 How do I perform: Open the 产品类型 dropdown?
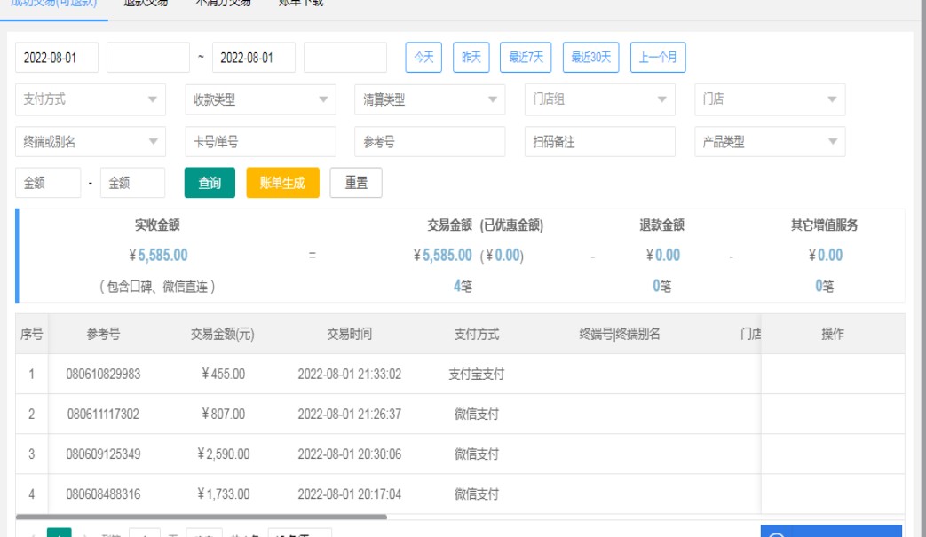(x=832, y=142)
